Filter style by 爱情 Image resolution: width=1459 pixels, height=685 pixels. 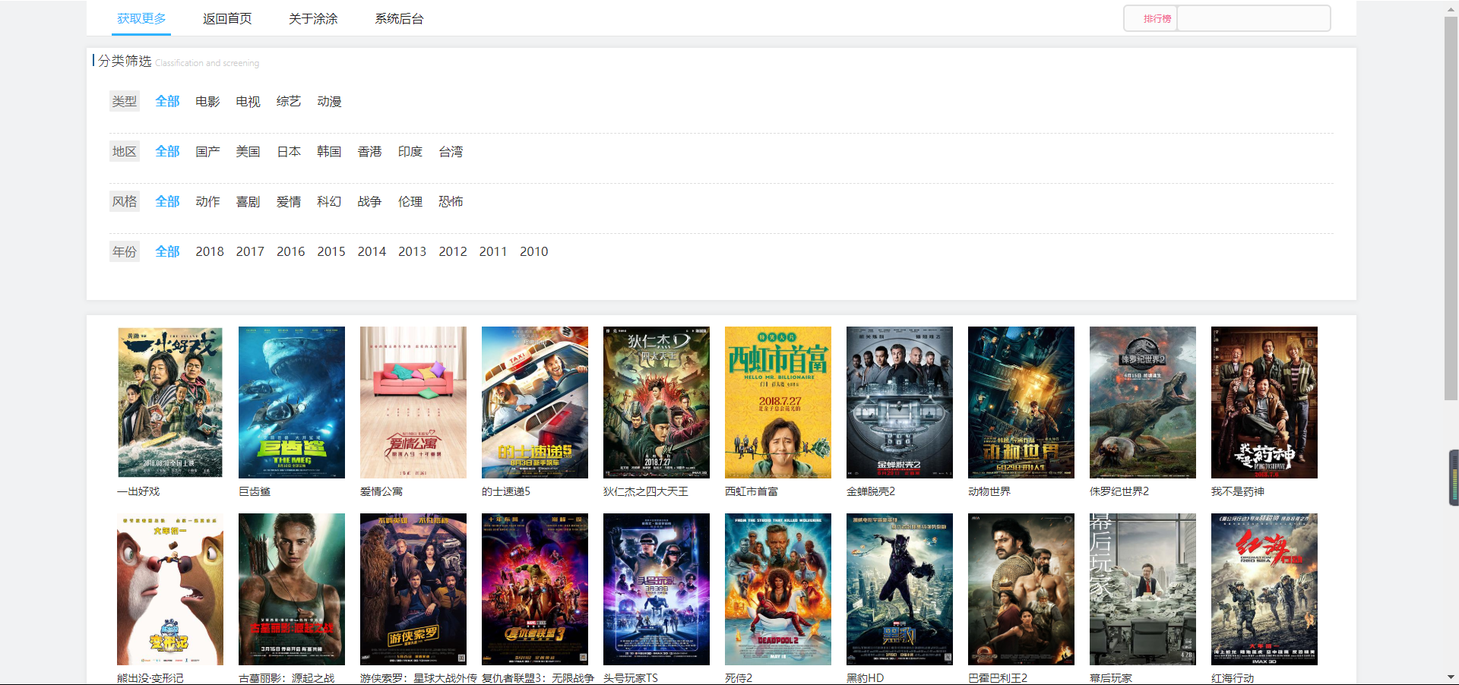(289, 201)
